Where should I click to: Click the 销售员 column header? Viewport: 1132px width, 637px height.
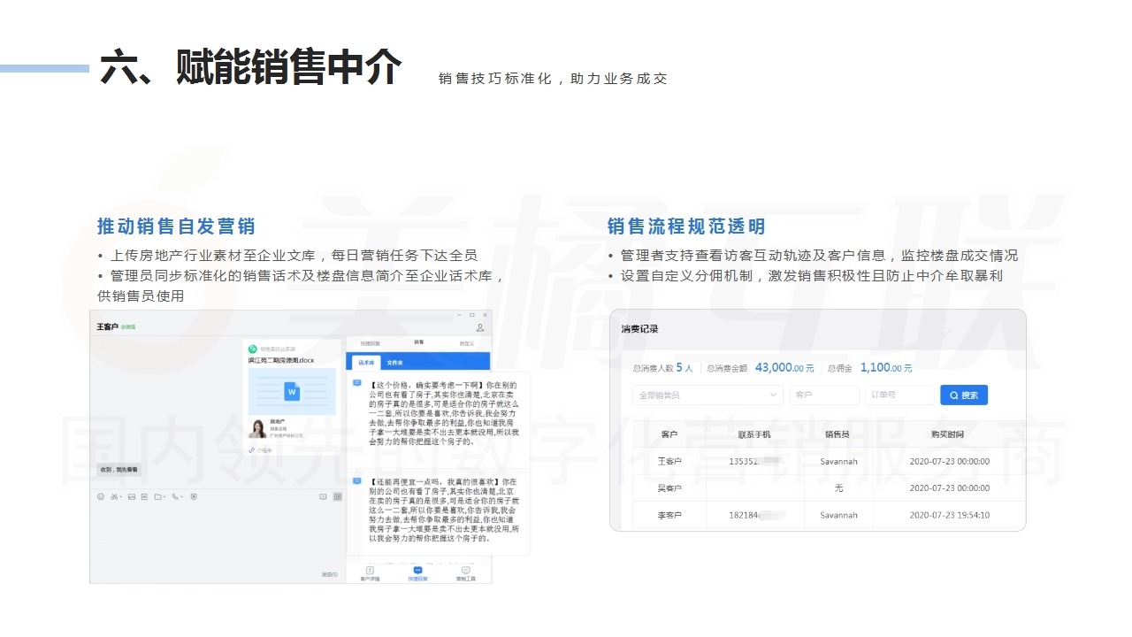click(838, 434)
